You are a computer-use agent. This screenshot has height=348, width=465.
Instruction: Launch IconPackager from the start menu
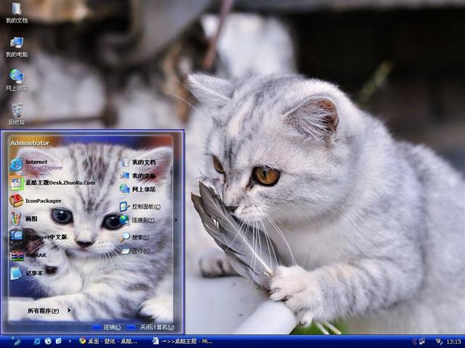(36, 201)
